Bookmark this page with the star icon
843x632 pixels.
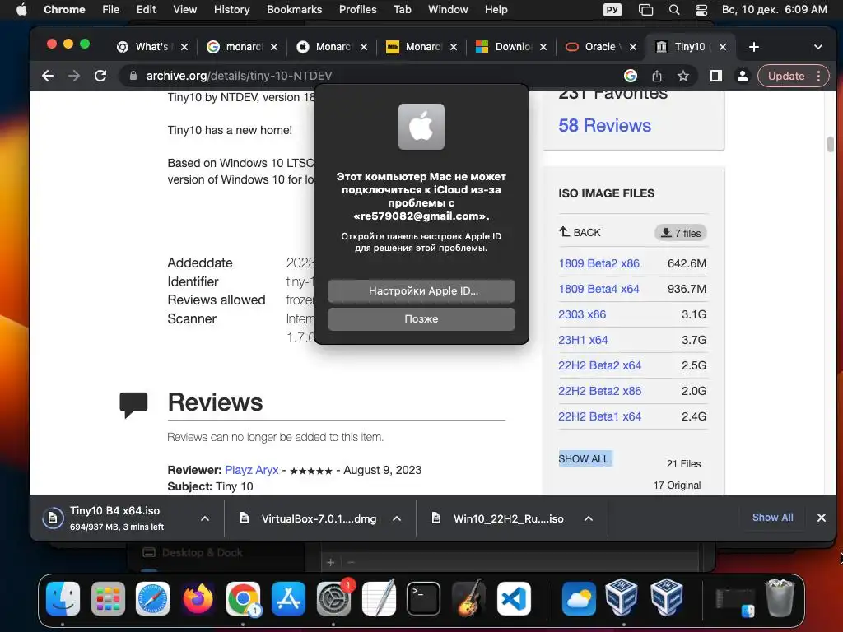coord(682,76)
